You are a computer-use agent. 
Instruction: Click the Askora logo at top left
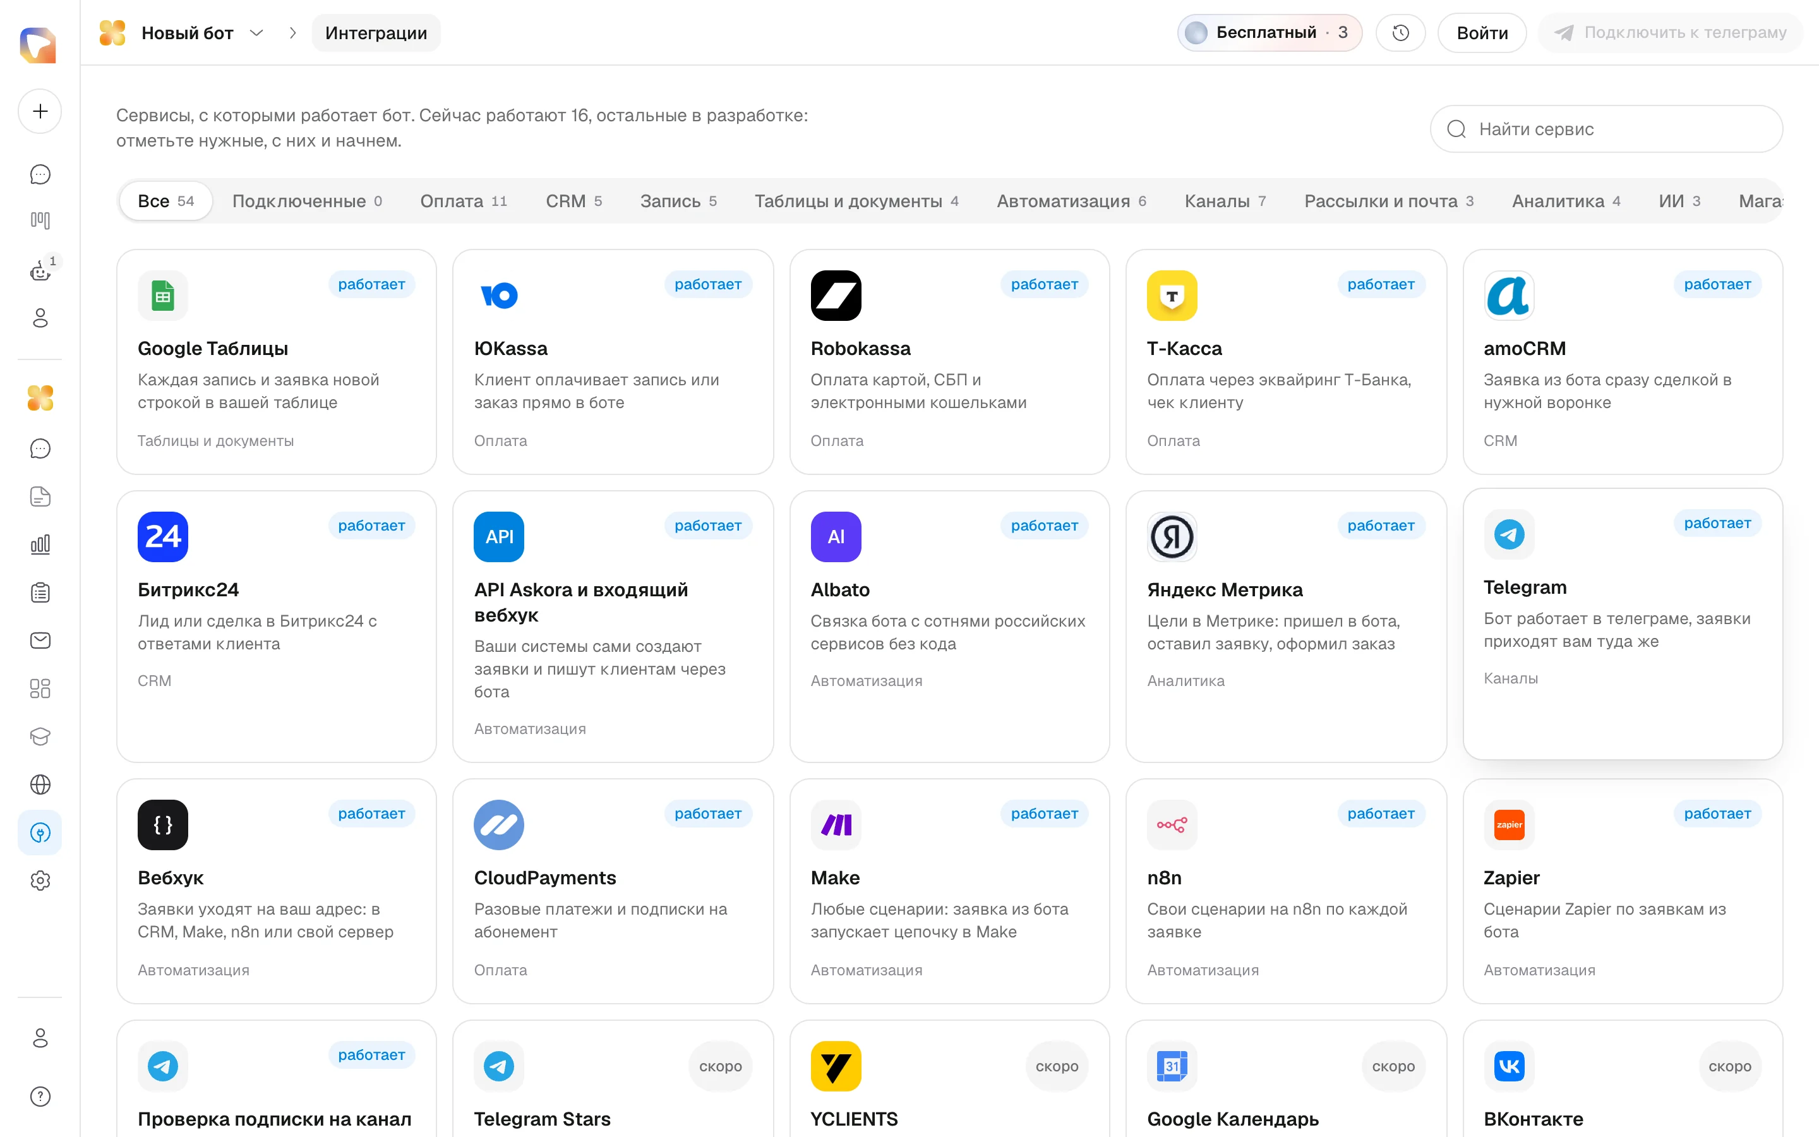pyautogui.click(x=38, y=45)
